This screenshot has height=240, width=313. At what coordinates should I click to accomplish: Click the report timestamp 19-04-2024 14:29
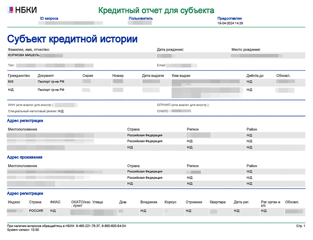230,23
